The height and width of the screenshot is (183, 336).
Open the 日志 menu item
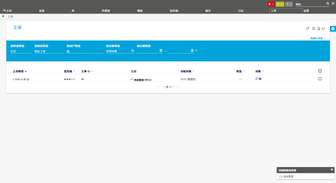point(241,10)
